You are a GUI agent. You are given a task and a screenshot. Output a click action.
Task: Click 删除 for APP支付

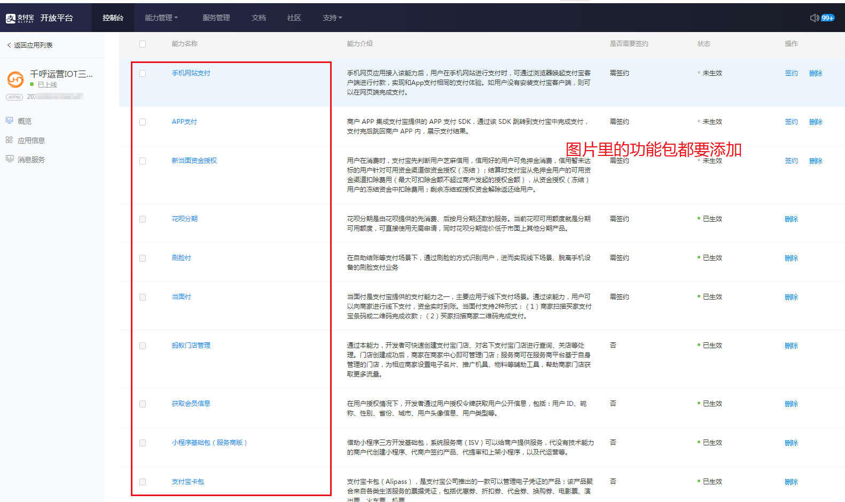[816, 122]
